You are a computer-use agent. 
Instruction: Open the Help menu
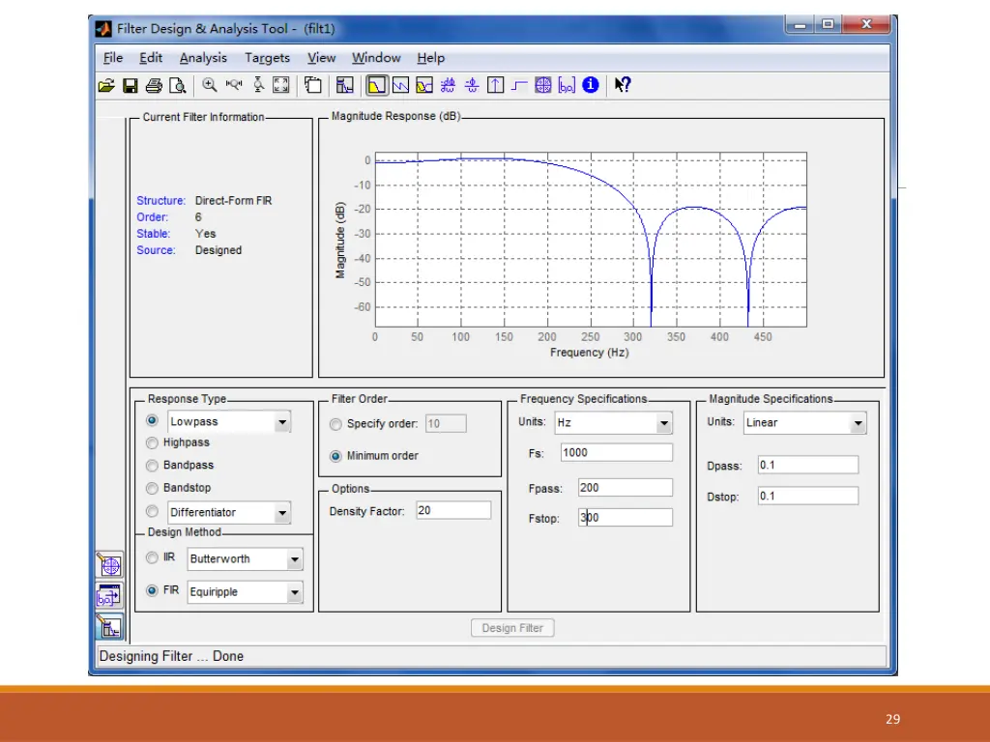click(x=430, y=58)
